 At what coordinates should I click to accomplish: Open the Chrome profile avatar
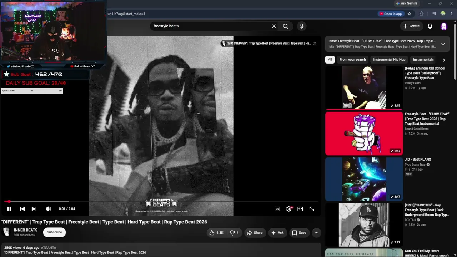[x=443, y=14]
